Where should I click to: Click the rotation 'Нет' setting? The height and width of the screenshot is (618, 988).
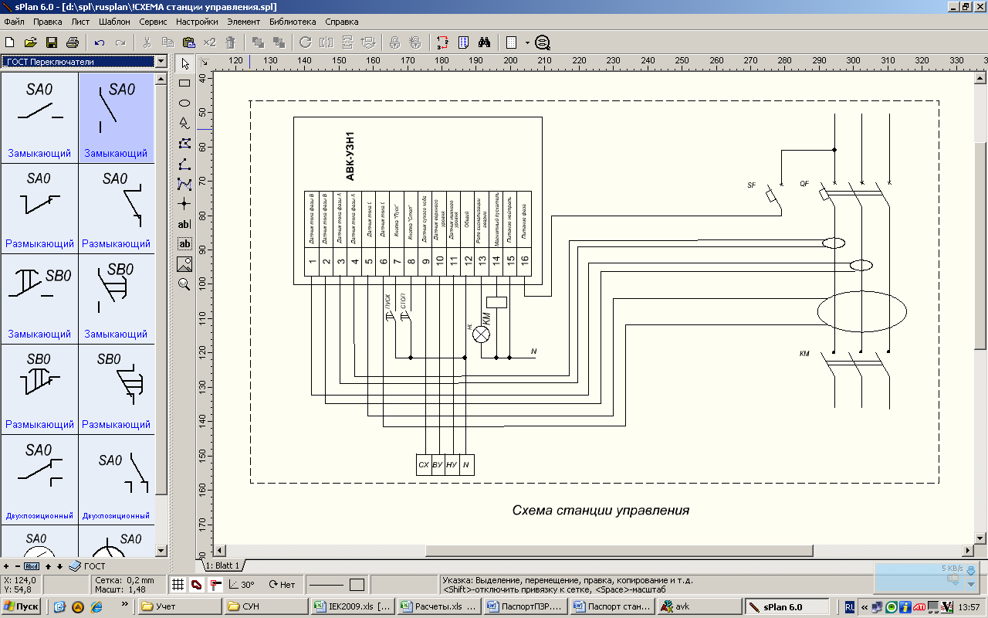pos(282,585)
